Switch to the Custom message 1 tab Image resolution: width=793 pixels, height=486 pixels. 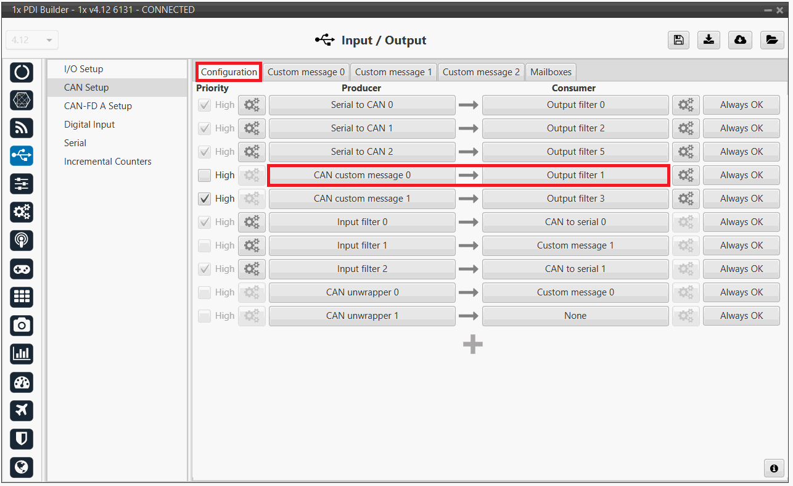393,72
